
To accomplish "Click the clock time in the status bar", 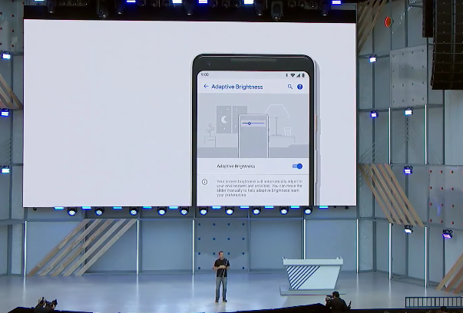I will coord(204,74).
